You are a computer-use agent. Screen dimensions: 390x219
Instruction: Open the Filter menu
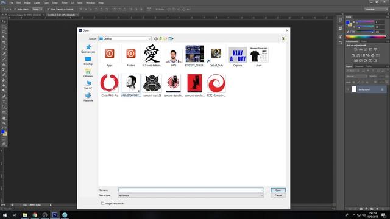point(65,2)
